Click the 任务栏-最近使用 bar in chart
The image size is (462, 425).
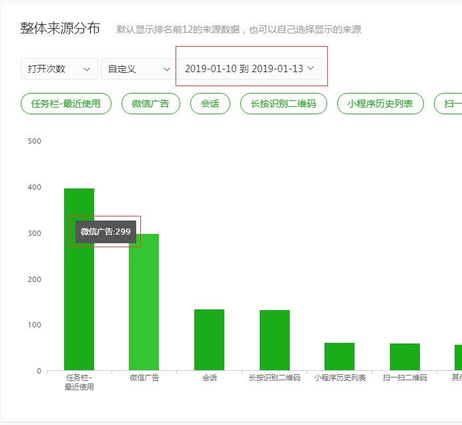[79, 279]
